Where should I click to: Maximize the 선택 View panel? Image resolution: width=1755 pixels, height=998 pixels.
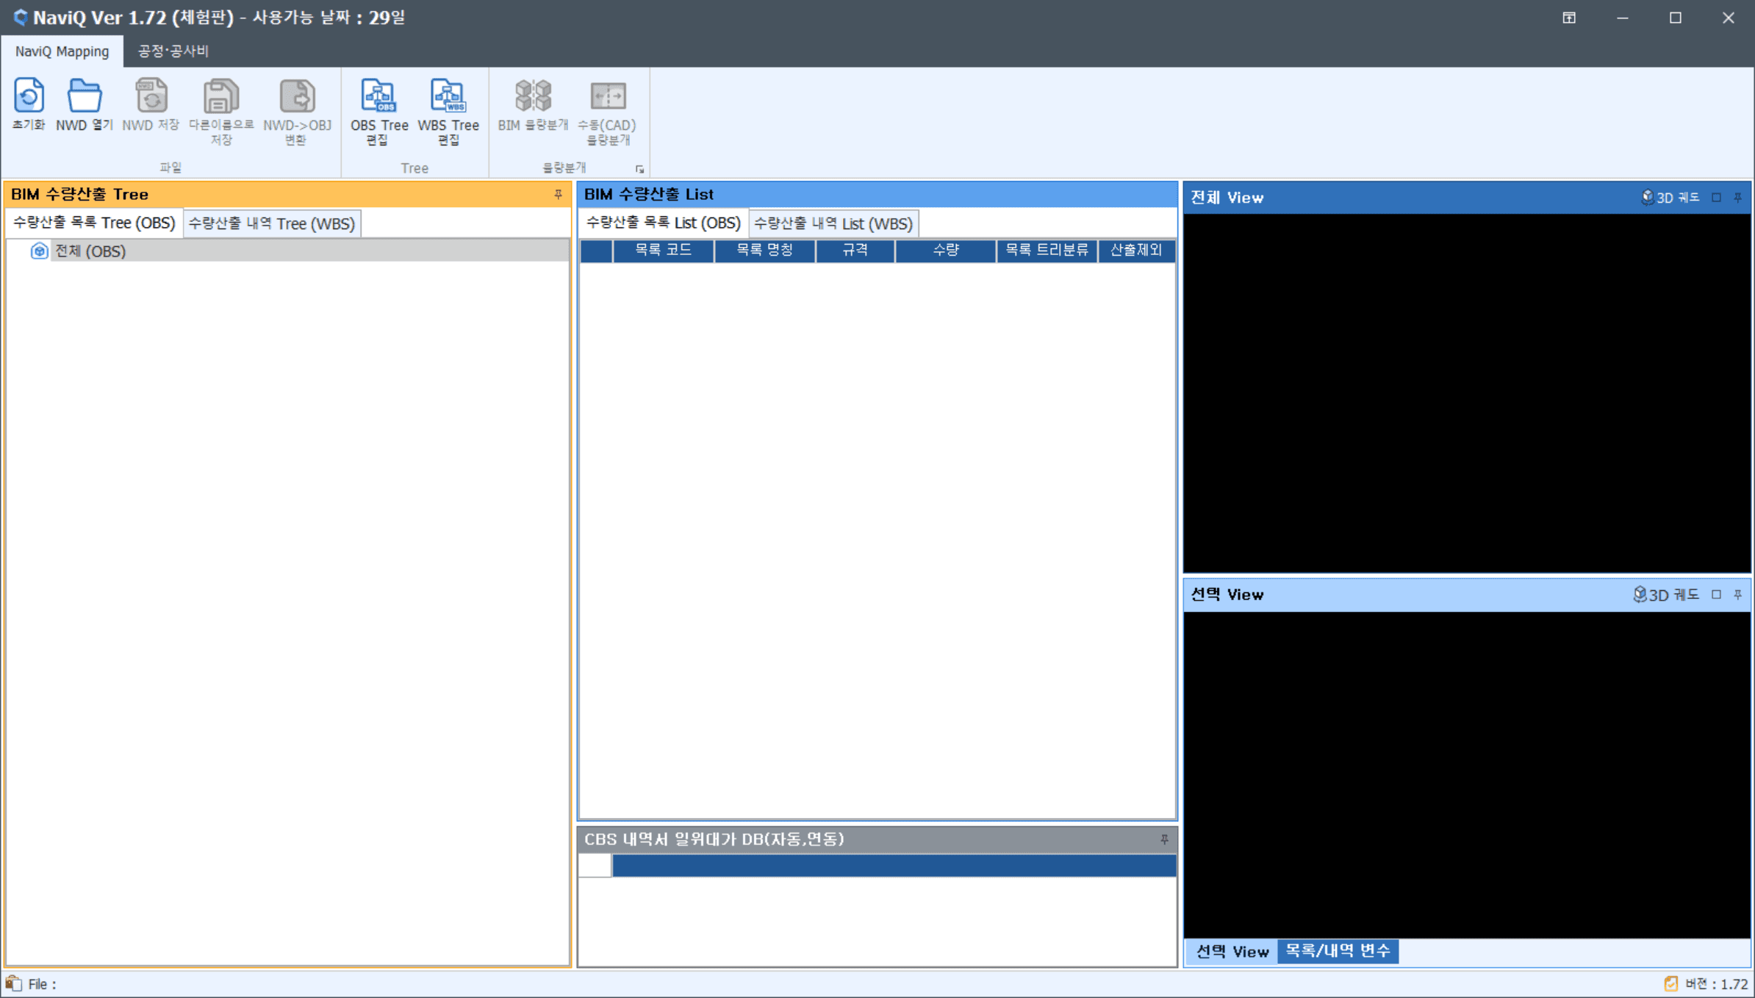coord(1716,595)
